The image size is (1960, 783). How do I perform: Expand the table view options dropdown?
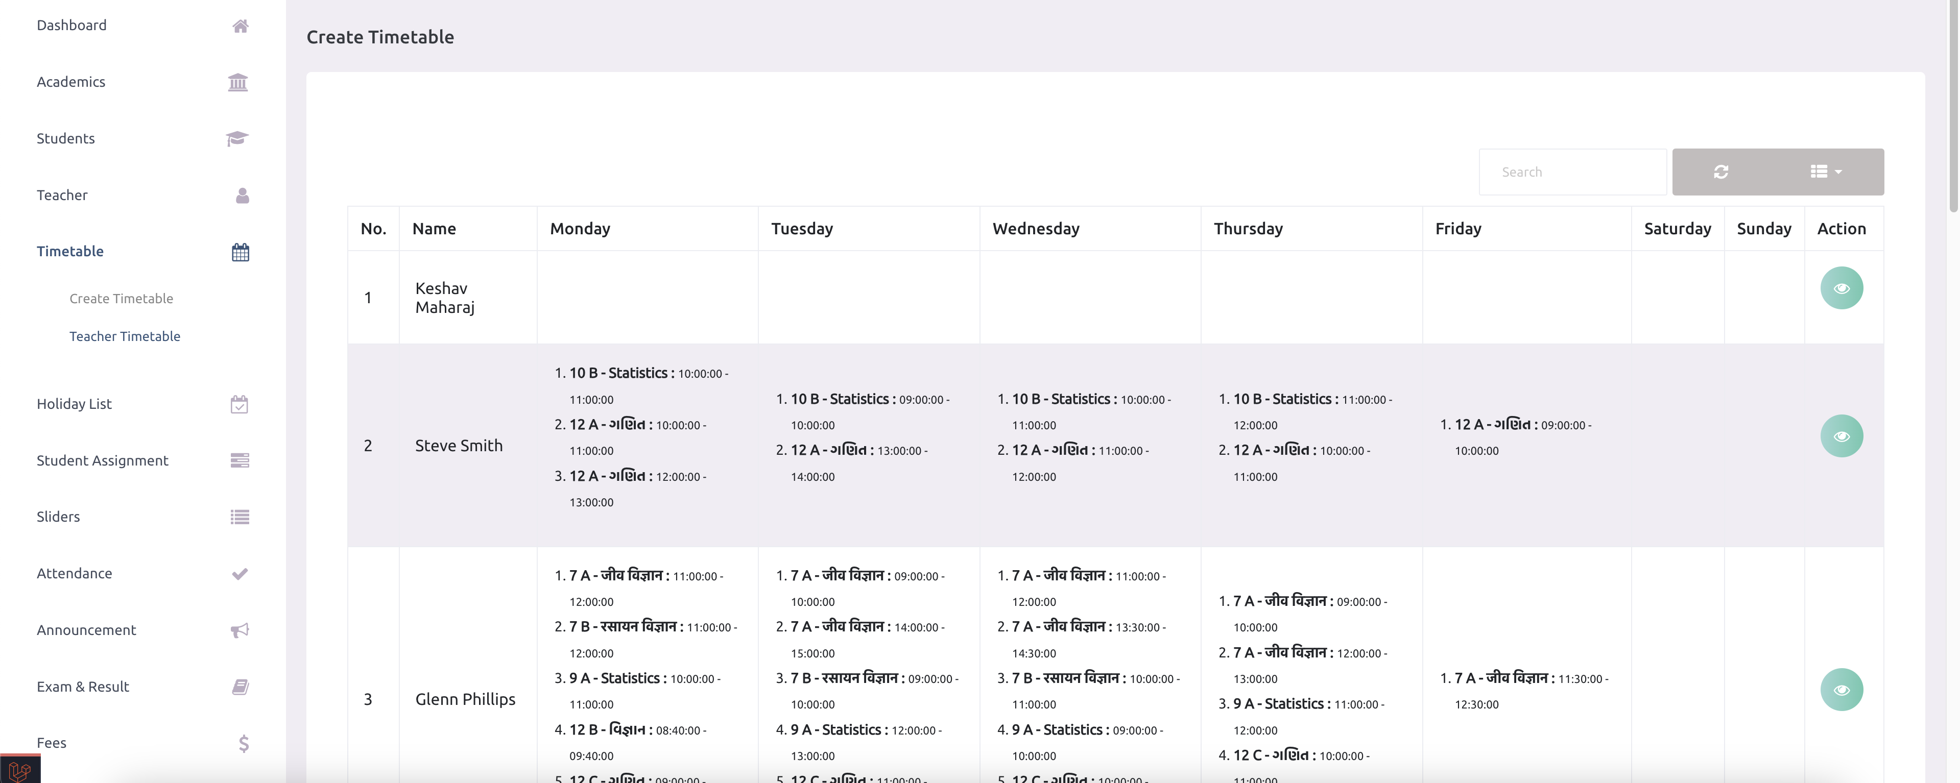(1826, 171)
